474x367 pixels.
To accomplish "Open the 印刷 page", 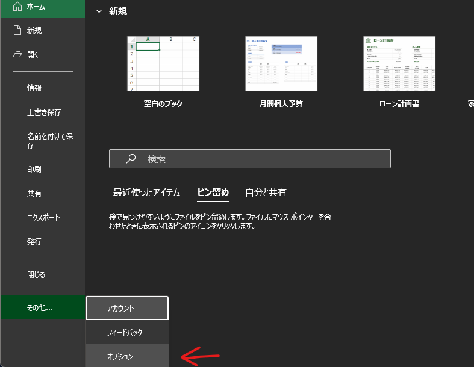I will click(x=43, y=169).
